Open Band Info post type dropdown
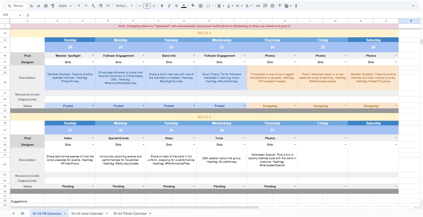This screenshot has height=217, width=423. [x=194, y=55]
